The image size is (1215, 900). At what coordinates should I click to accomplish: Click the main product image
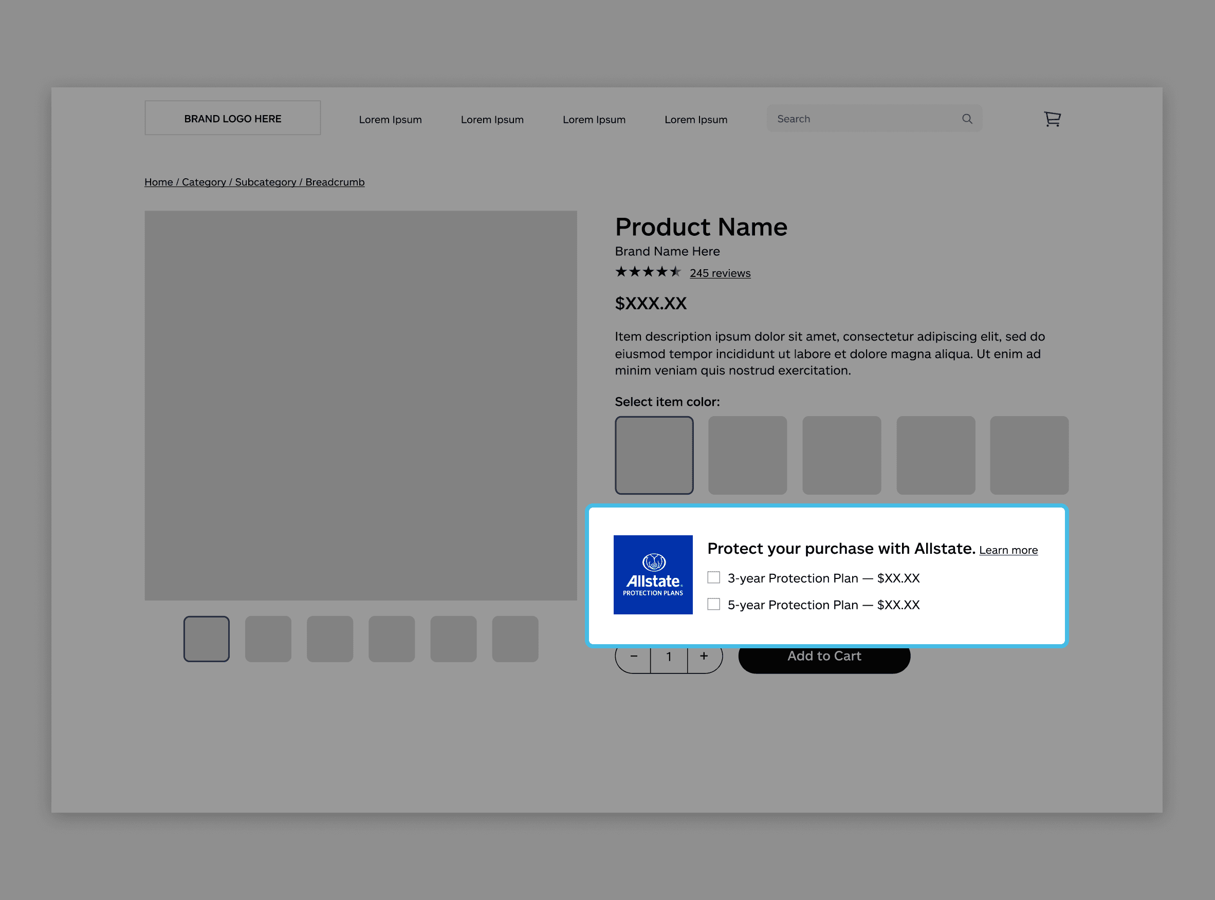pyautogui.click(x=361, y=405)
